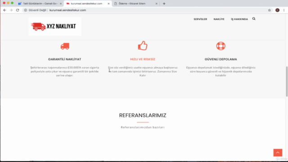Image resolution: width=288 pixels, height=162 pixels.
Task: Open a new browser tab
Action: click(164, 4)
